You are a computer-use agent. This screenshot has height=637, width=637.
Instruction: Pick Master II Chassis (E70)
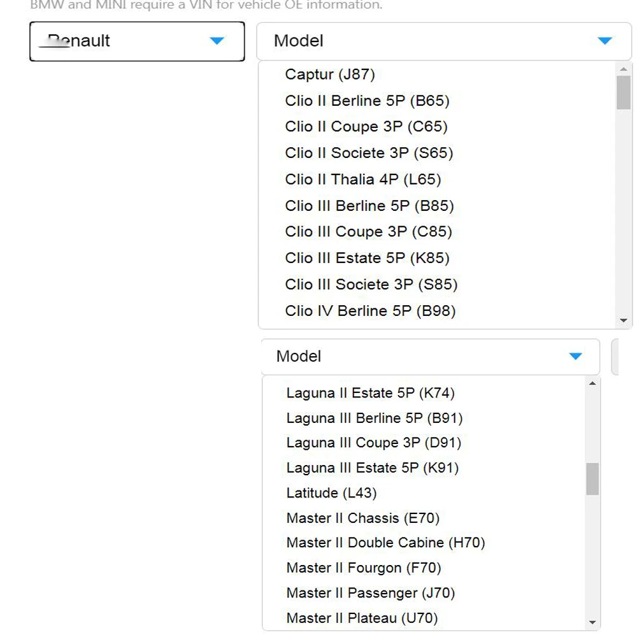pyautogui.click(x=362, y=518)
